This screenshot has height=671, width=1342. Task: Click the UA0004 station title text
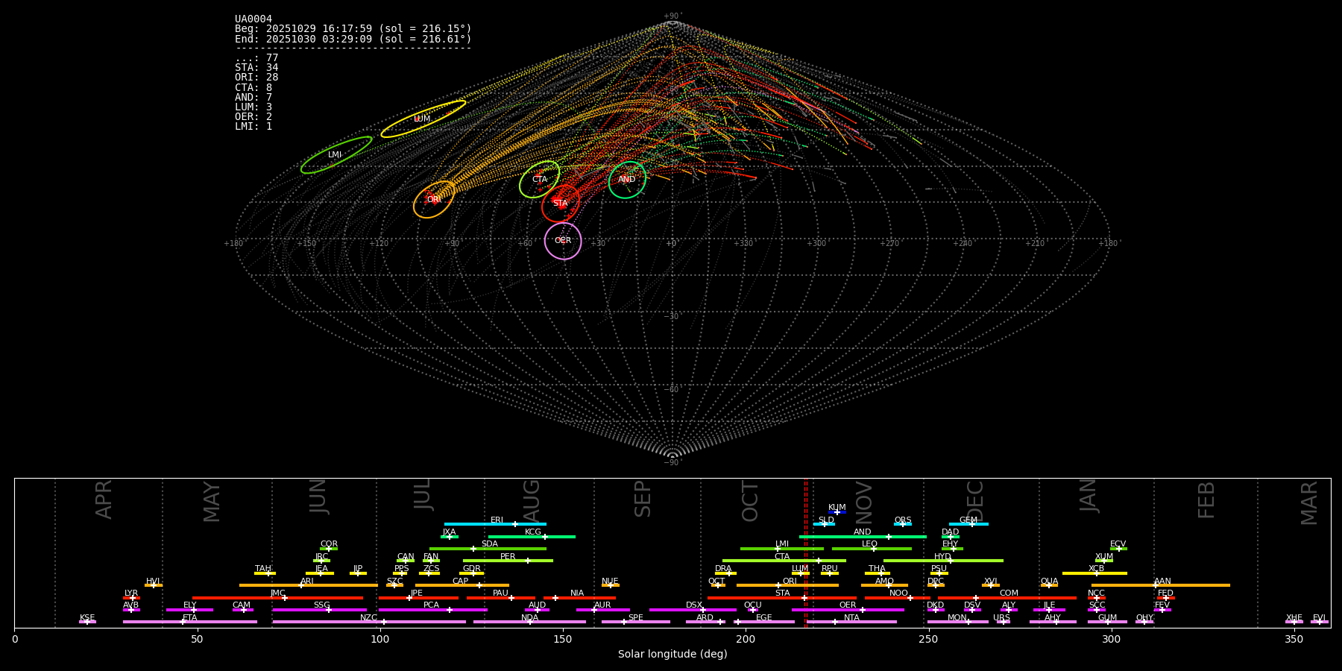(x=253, y=19)
